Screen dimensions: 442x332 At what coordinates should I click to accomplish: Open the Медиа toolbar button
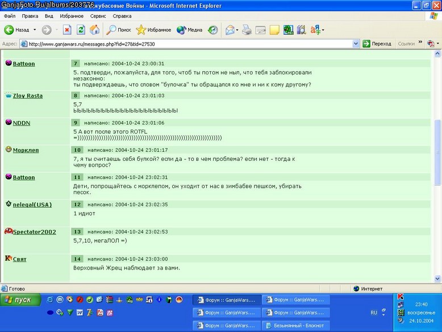tap(189, 30)
